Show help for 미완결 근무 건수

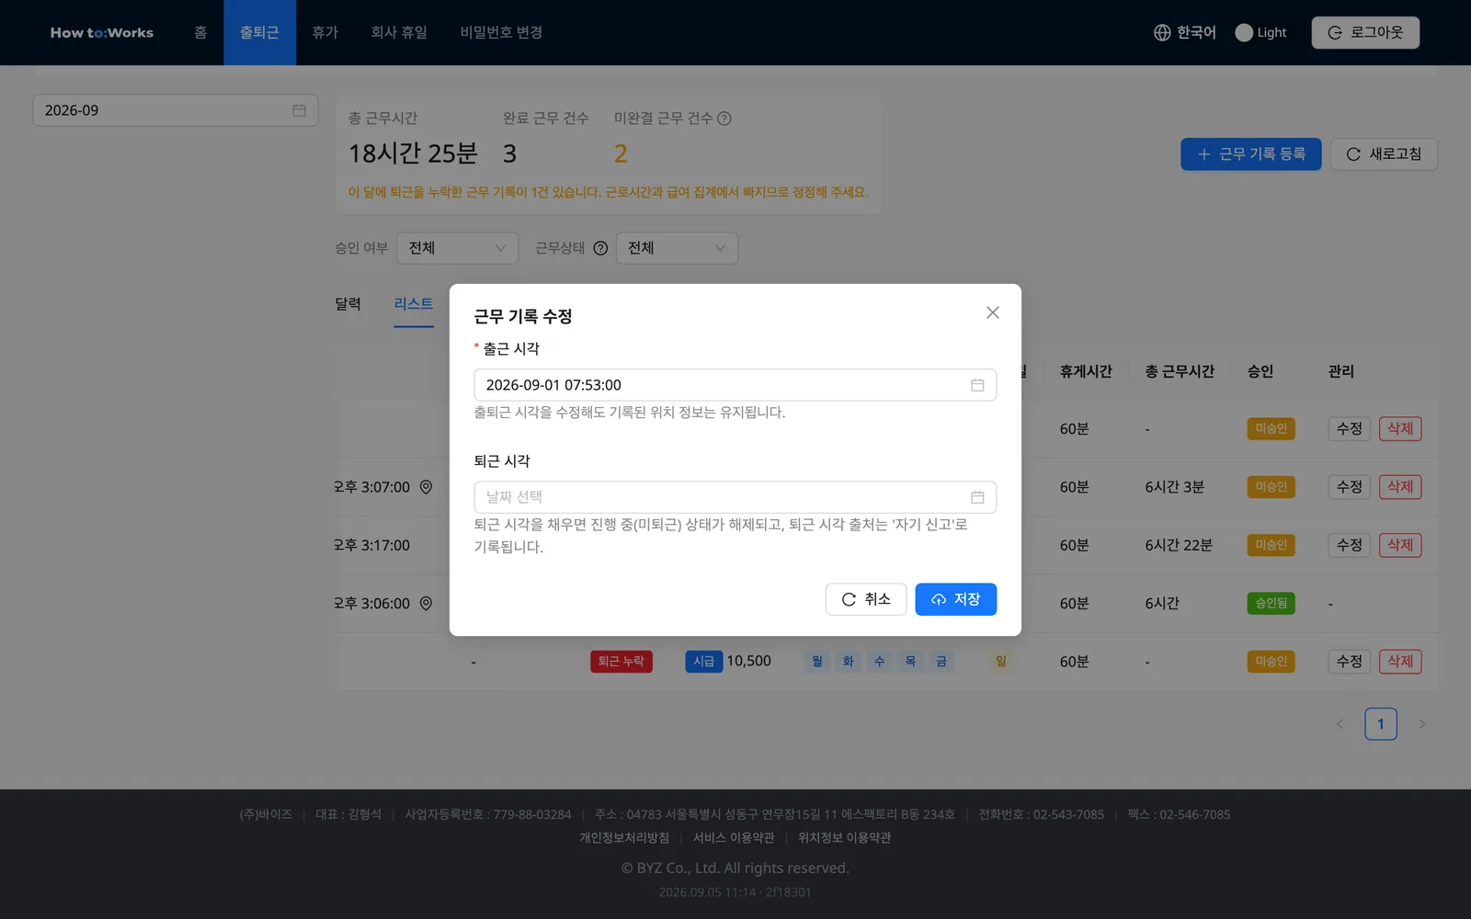[x=724, y=119]
